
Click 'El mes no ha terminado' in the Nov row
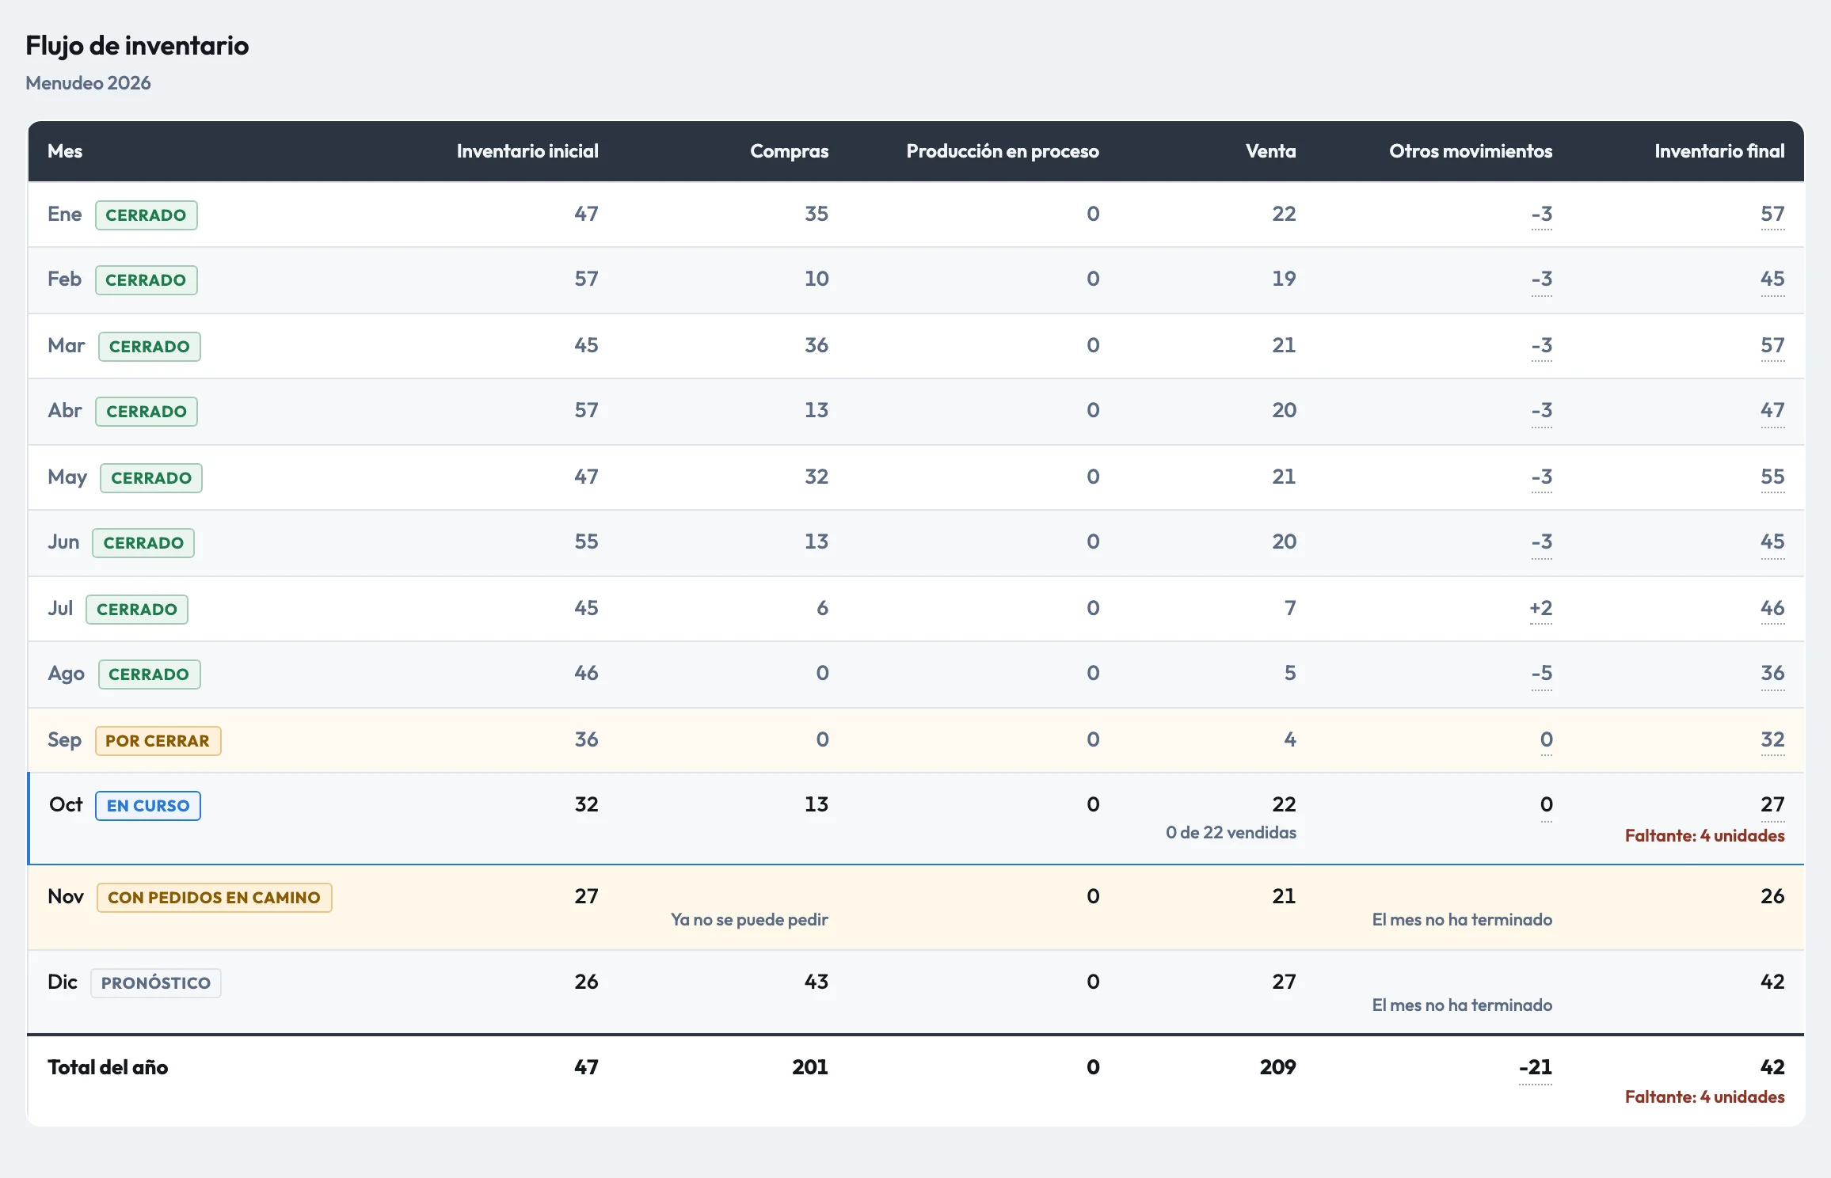coord(1462,920)
